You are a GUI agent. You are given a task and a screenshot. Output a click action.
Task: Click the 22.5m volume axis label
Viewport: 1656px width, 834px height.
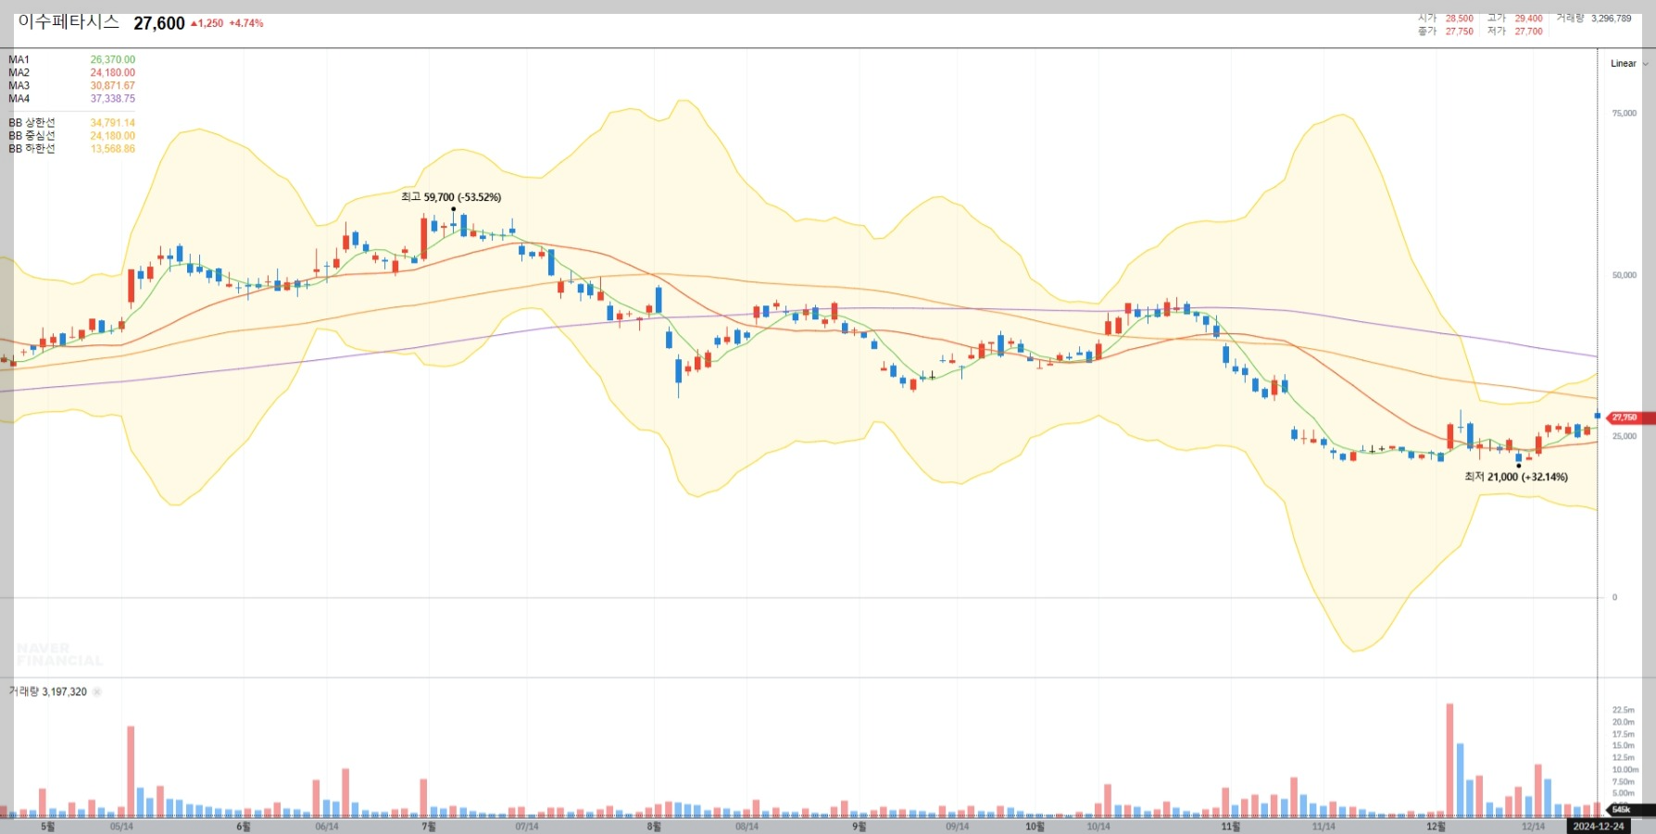[1624, 710]
